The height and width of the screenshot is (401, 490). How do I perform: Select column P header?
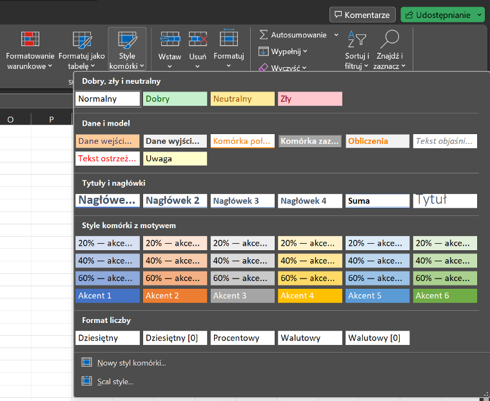click(52, 119)
